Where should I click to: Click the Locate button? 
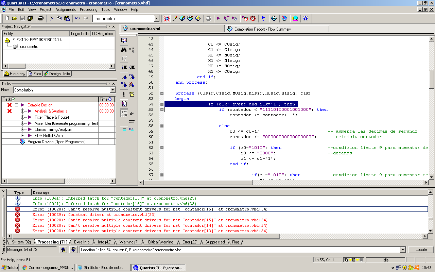coord(421,250)
